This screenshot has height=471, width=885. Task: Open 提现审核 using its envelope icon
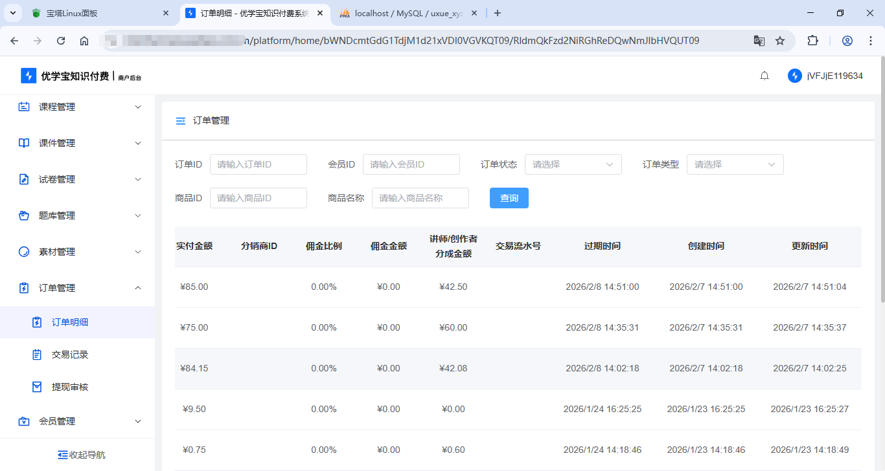[37, 386]
